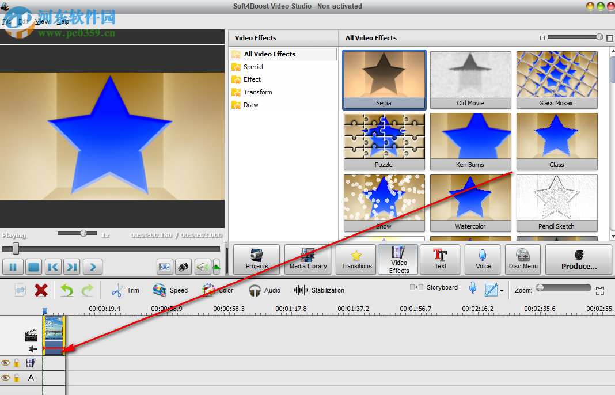Open the Help menu
The image size is (615, 395).
coord(63,21)
